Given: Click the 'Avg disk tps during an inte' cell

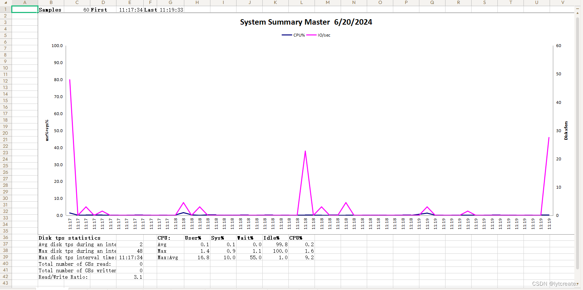Looking at the screenshot, I should click(x=77, y=244).
